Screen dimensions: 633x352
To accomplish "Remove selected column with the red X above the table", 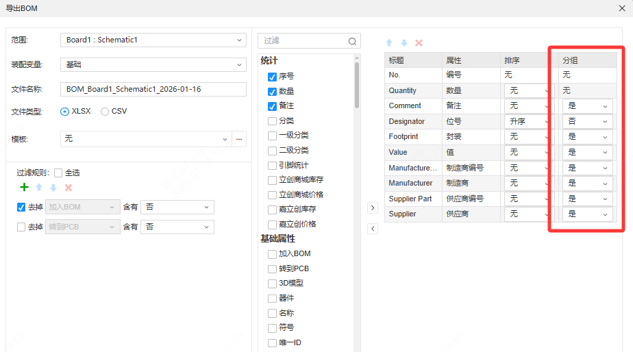I will point(419,42).
